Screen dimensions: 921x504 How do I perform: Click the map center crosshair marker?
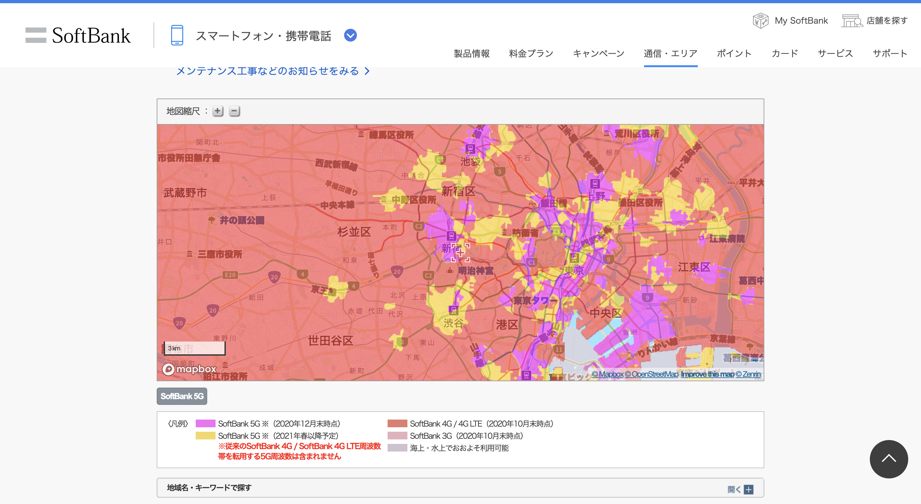(460, 253)
